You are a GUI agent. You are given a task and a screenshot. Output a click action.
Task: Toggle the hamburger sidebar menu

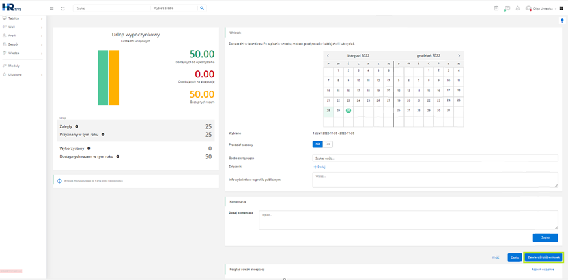coord(51,8)
